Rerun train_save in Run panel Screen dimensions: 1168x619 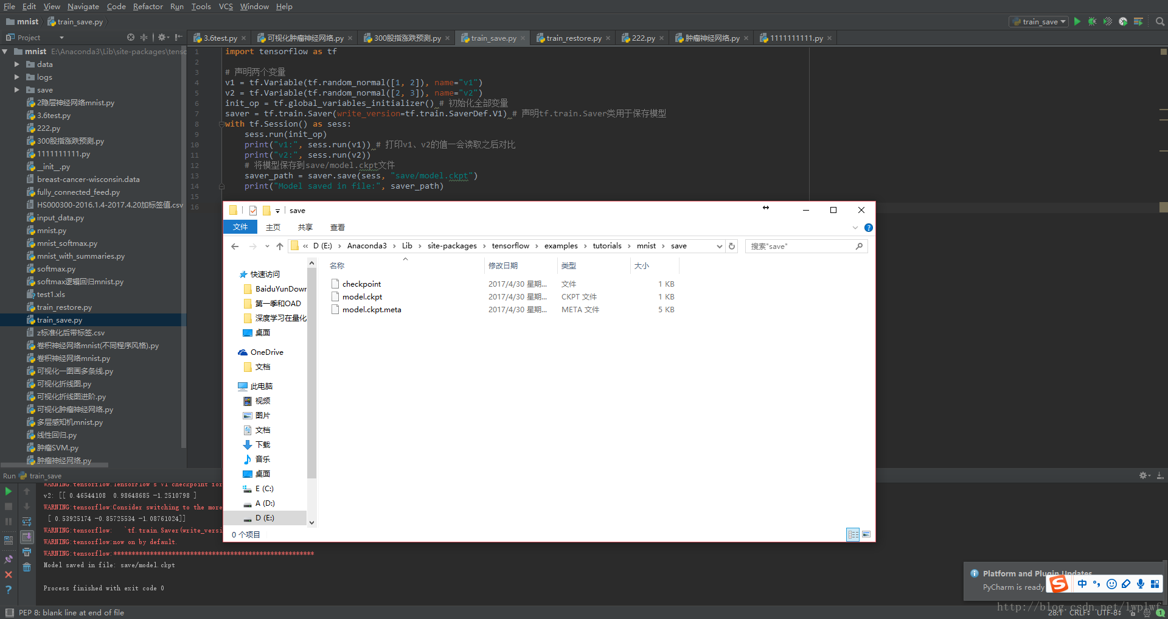pyautogui.click(x=9, y=491)
